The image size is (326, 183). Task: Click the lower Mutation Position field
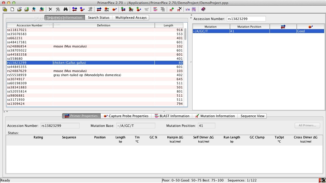click(x=206, y=126)
